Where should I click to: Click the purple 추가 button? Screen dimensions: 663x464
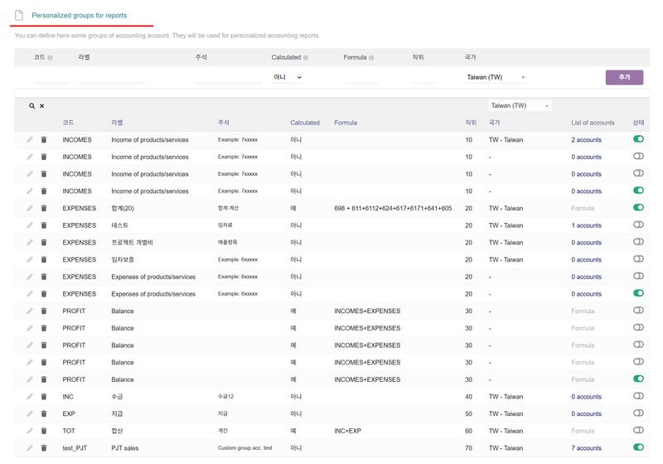tap(624, 77)
